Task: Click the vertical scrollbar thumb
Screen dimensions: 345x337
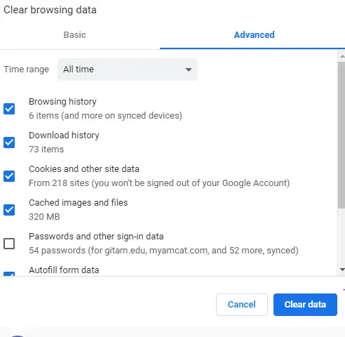Action: pyautogui.click(x=341, y=135)
